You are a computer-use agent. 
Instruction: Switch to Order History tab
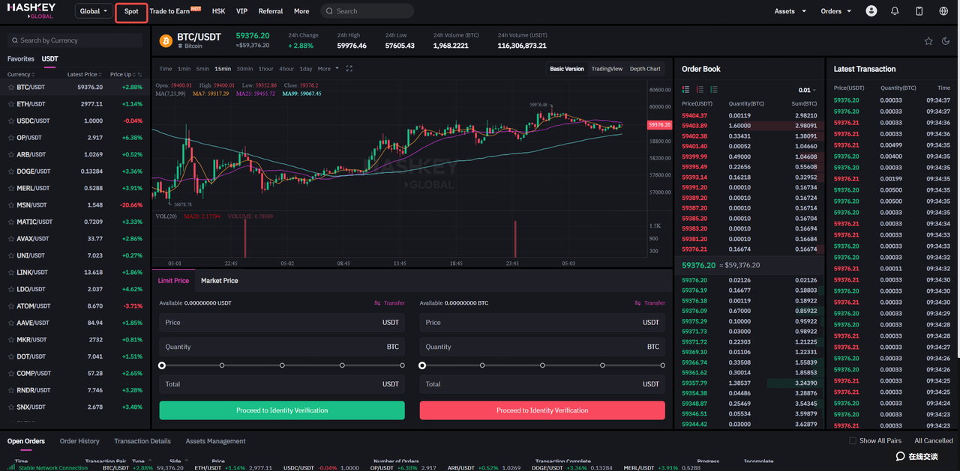coord(79,441)
